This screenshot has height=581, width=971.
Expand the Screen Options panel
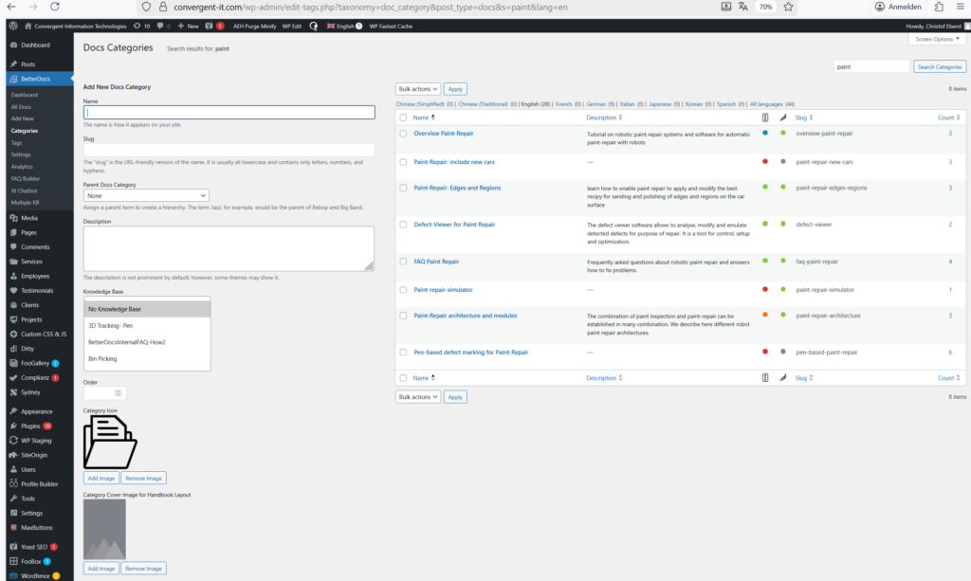coord(937,39)
